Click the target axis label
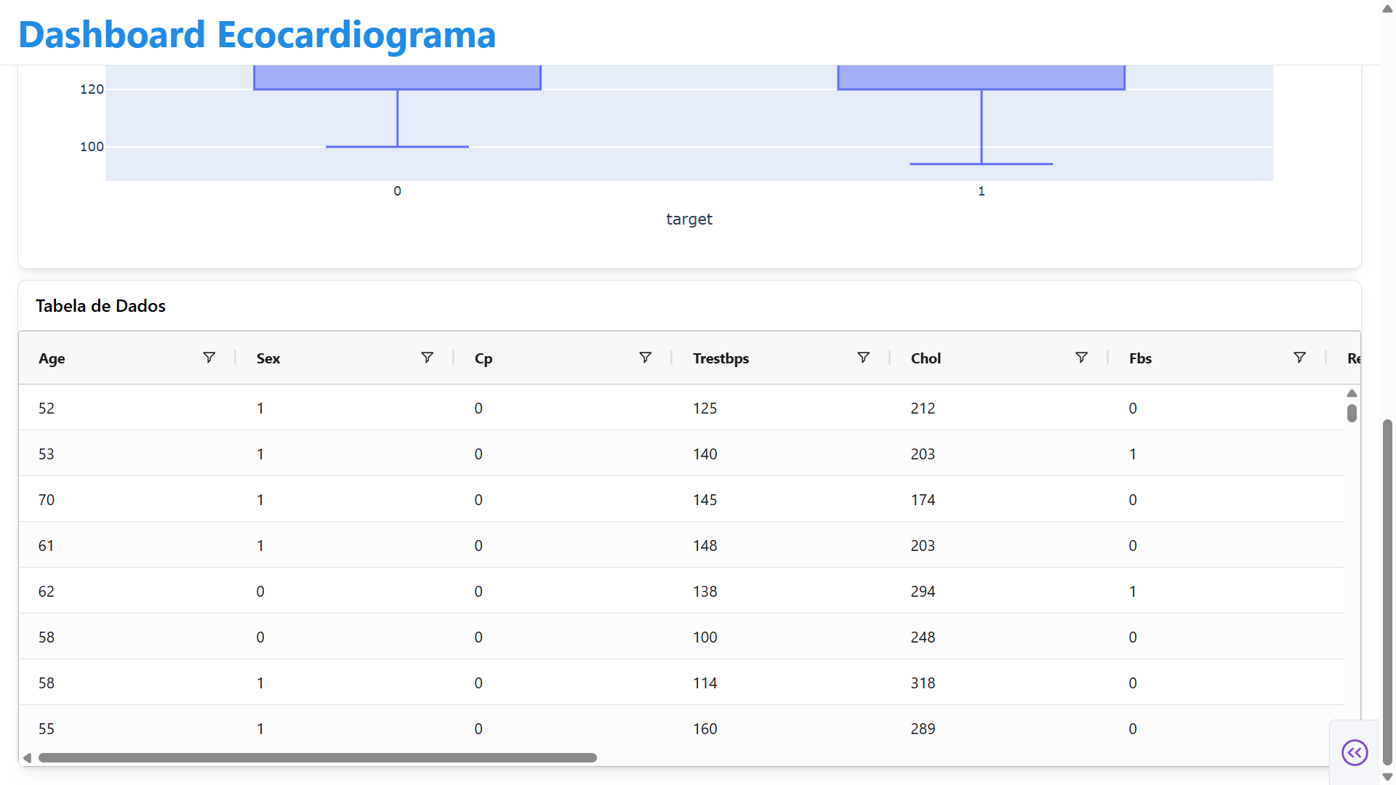Image resolution: width=1396 pixels, height=785 pixels. 689,219
